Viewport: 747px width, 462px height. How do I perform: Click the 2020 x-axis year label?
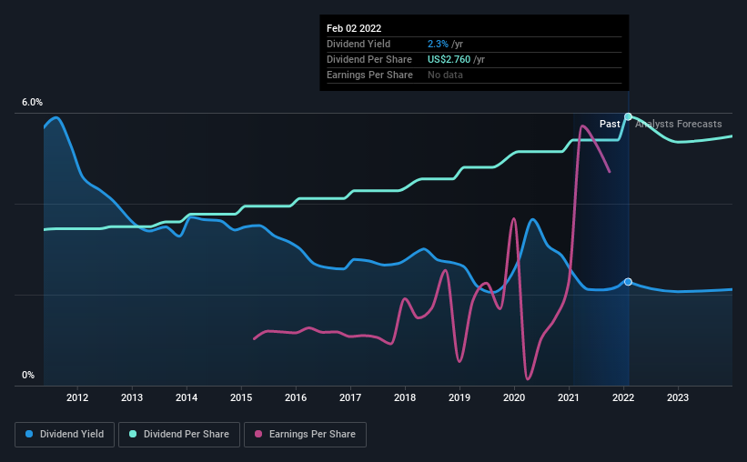(514, 397)
